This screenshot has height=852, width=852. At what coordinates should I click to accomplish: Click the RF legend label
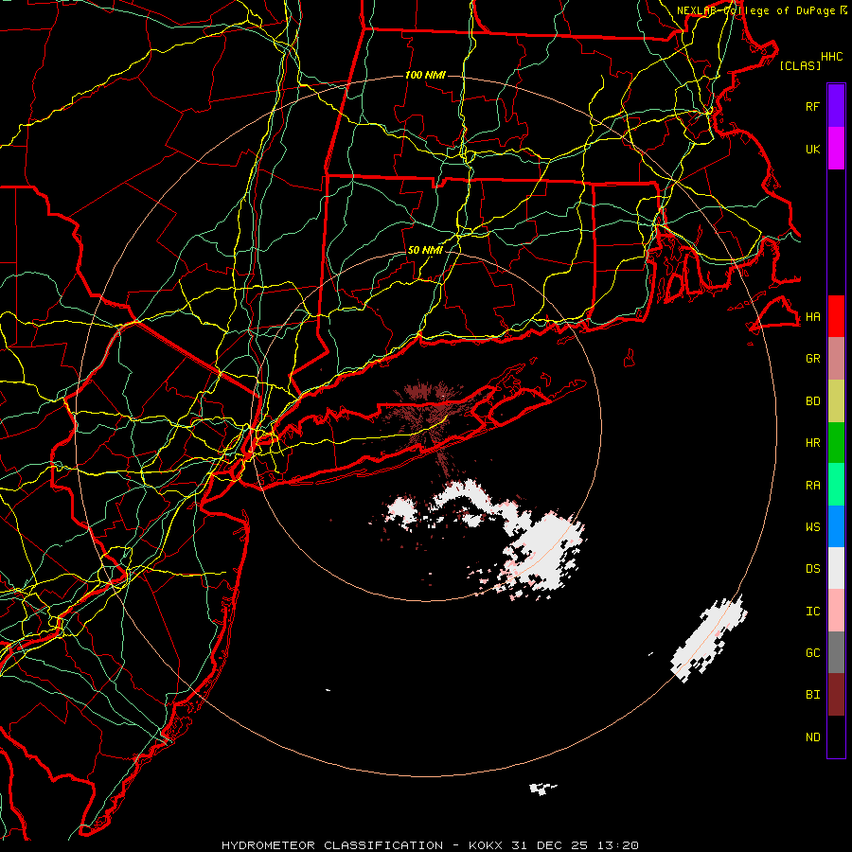tap(813, 106)
